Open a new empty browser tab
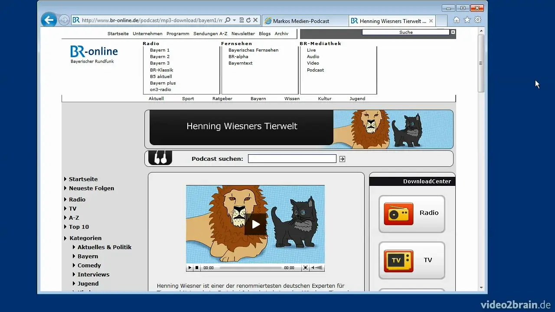The width and height of the screenshot is (555, 312). click(441, 21)
